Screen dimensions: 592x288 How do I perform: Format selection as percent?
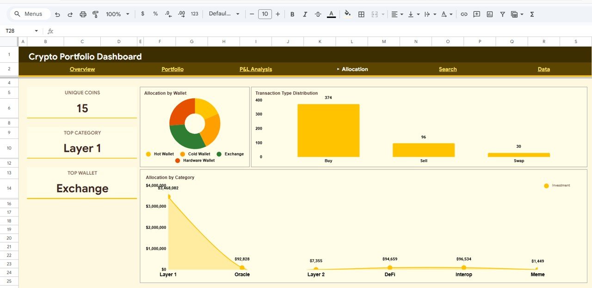pyautogui.click(x=155, y=14)
